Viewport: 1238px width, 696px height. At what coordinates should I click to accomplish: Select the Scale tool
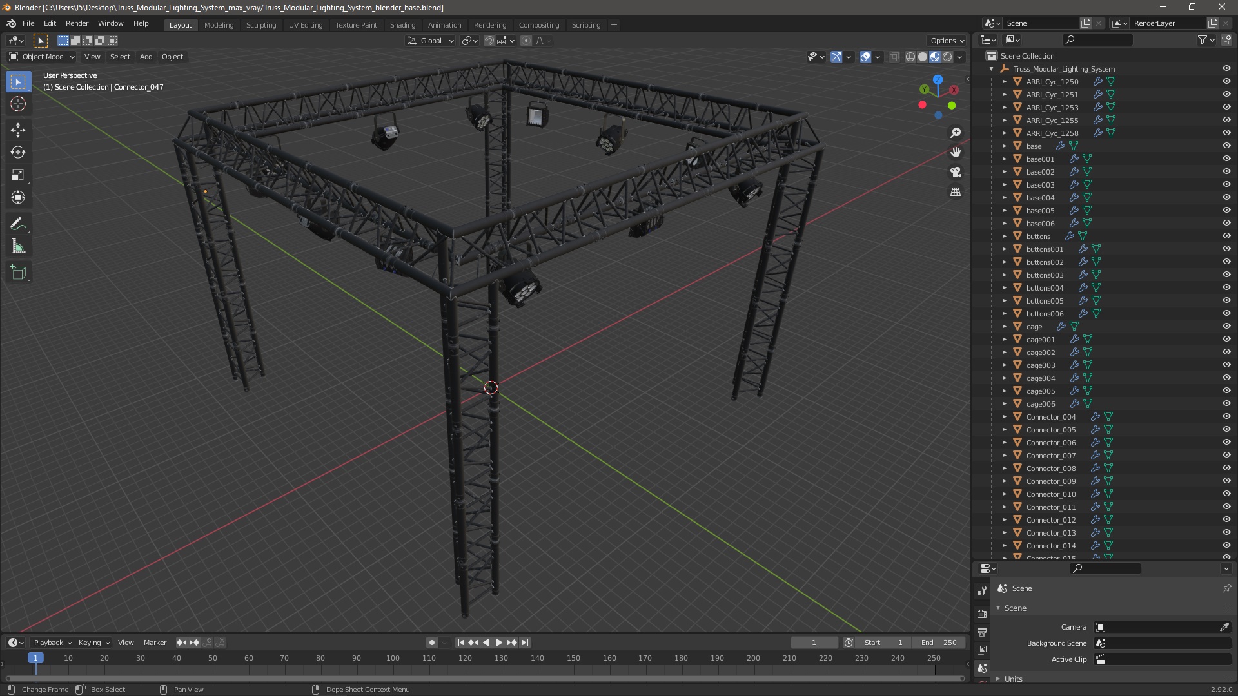[x=18, y=175]
